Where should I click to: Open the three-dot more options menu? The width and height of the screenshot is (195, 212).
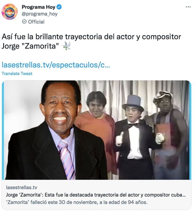pos(188,7)
